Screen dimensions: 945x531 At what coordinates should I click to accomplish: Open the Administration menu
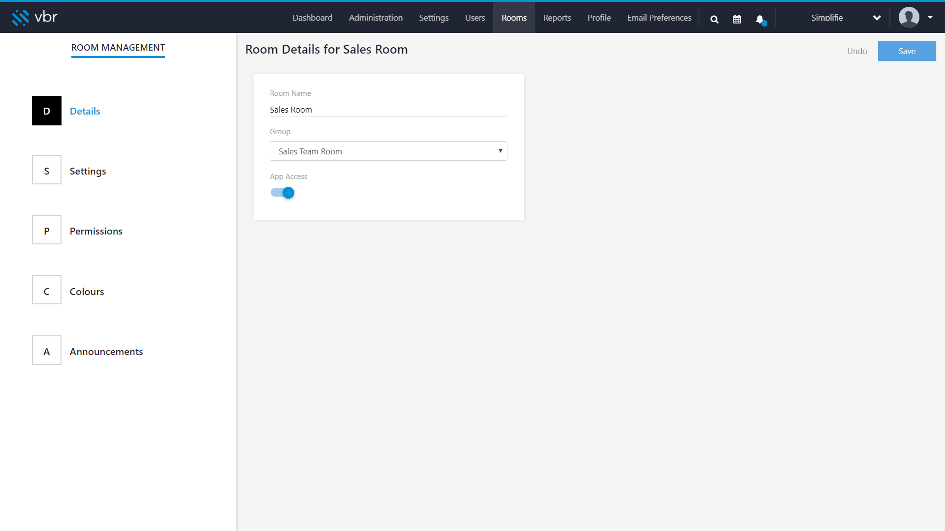[x=376, y=18]
